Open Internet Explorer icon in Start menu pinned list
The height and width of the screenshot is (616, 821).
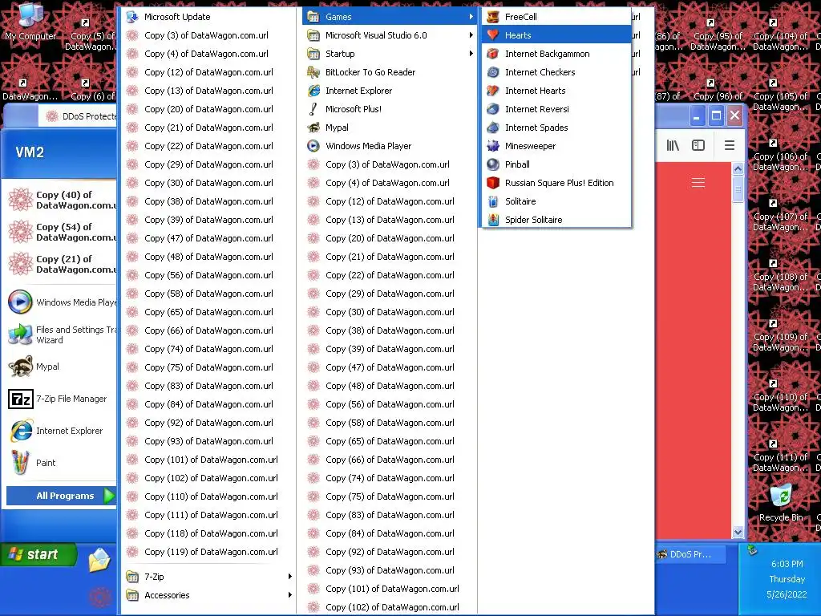[x=21, y=431]
